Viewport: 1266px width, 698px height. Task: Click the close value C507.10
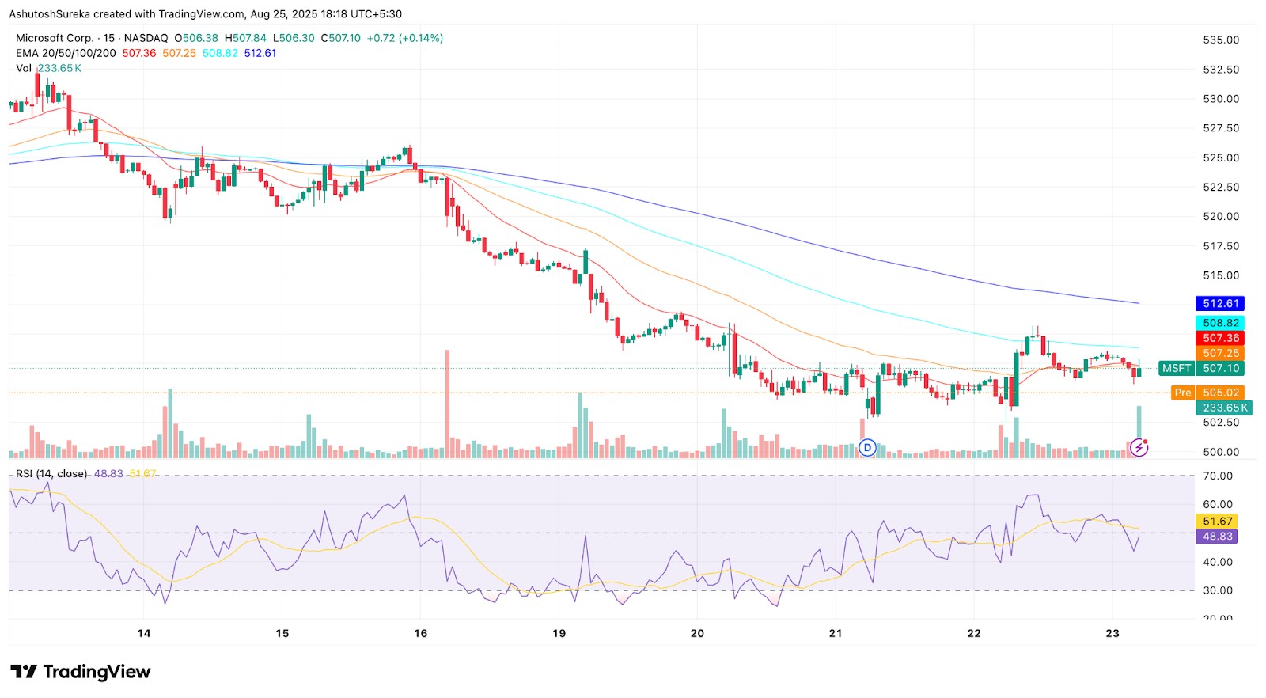tap(340, 38)
